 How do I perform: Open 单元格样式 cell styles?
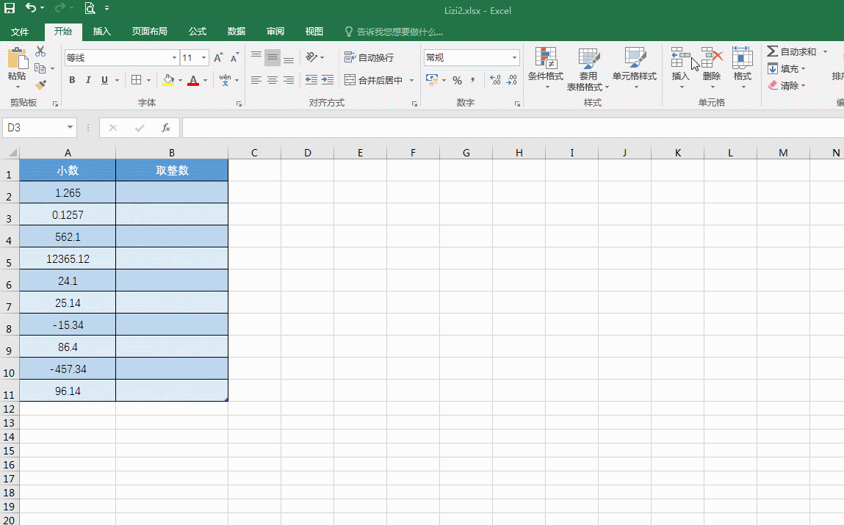tap(635, 68)
